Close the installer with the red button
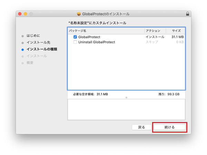Image resolution: width=207 pixels, height=155 pixels. tap(20, 14)
